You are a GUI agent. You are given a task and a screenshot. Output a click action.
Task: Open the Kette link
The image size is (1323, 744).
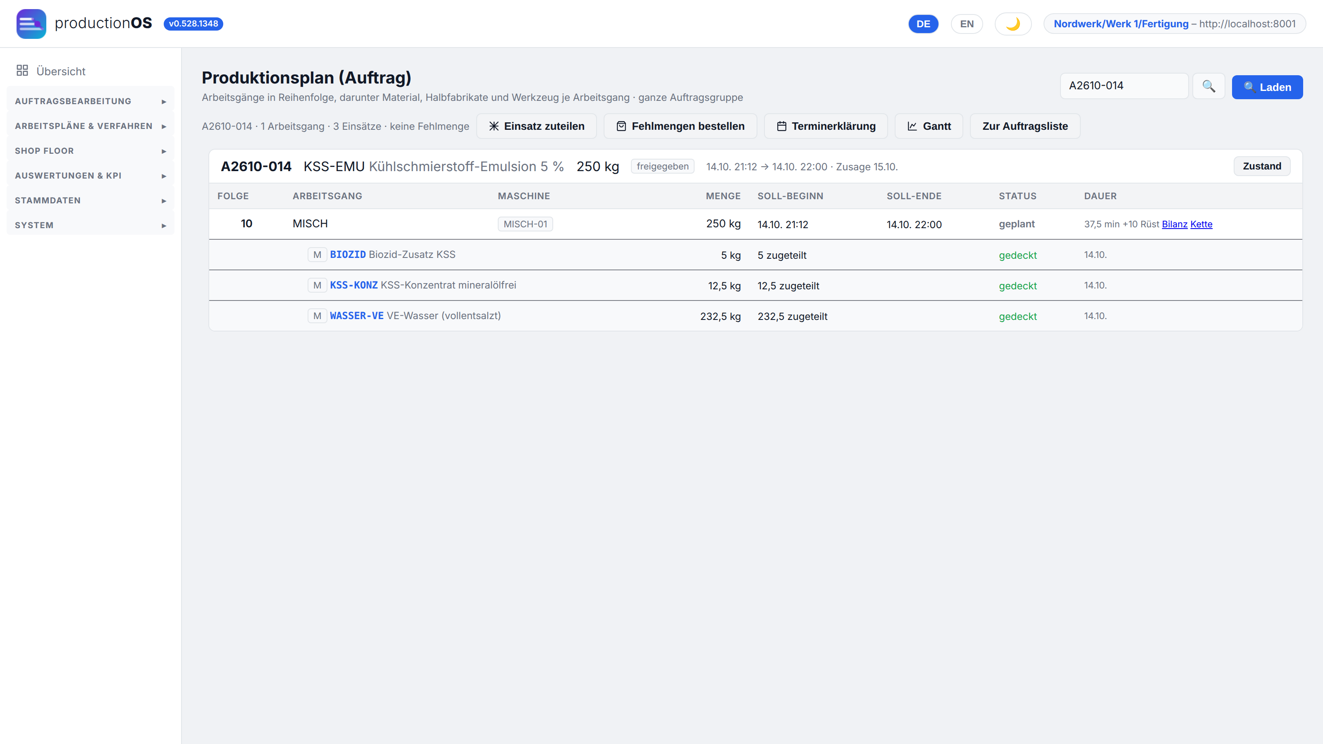click(1201, 224)
